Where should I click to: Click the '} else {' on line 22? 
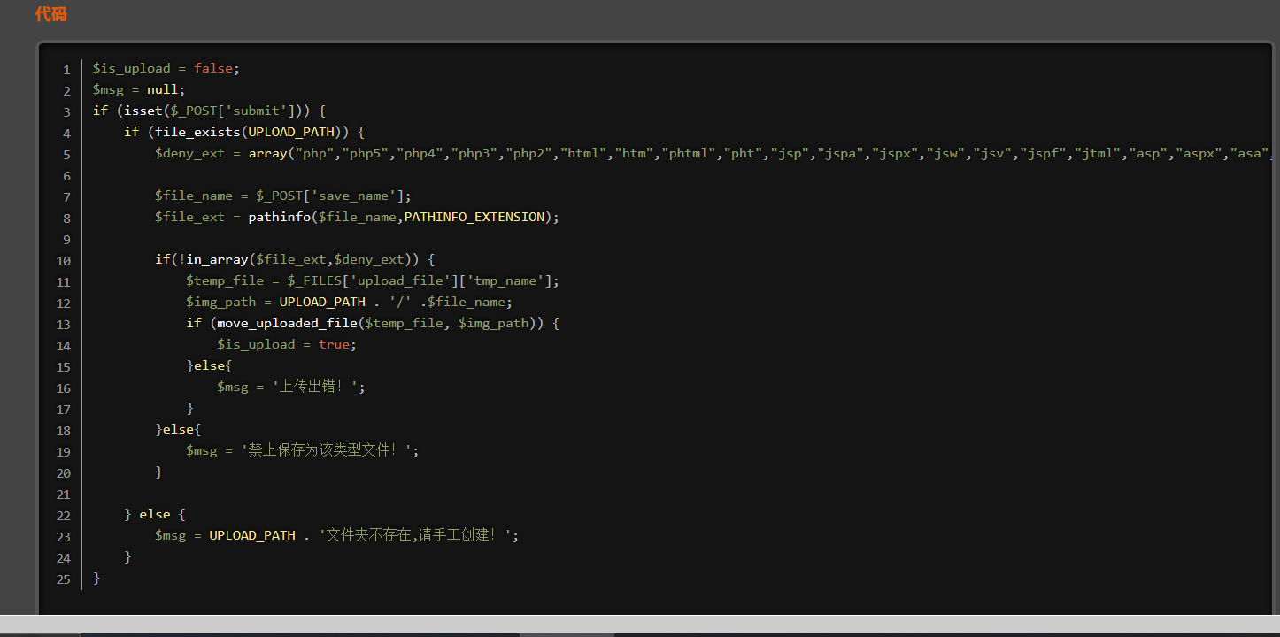155,514
